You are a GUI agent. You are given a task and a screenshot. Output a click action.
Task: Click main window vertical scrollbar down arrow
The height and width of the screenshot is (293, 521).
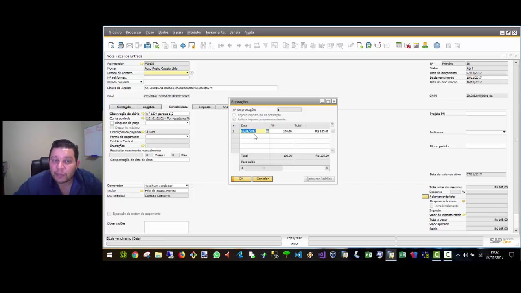[516, 231]
